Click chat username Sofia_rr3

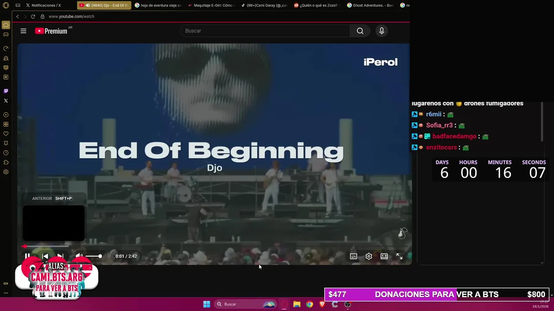coord(439,125)
